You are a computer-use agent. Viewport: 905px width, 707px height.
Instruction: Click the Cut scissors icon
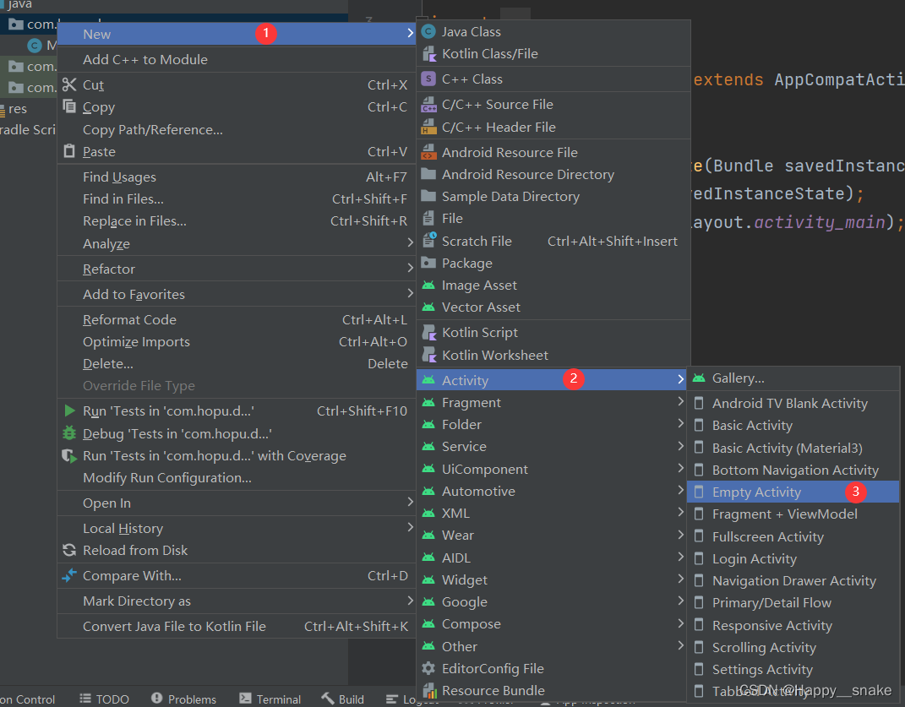pyautogui.click(x=69, y=84)
